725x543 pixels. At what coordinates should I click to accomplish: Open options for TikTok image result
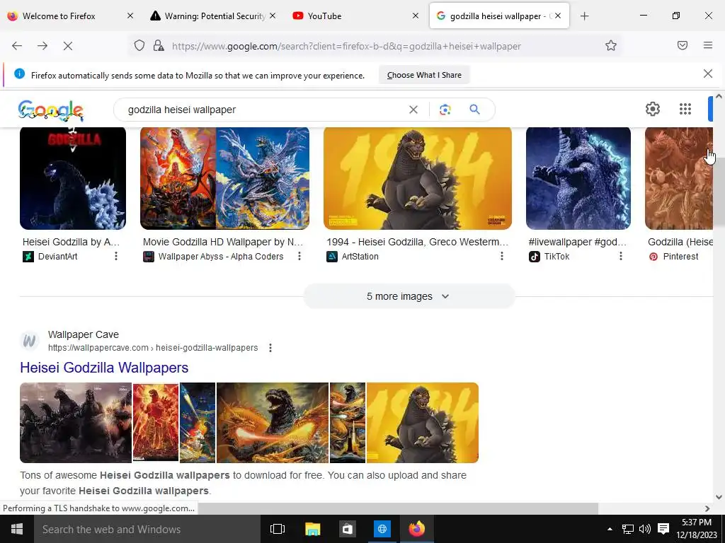pyautogui.click(x=621, y=256)
